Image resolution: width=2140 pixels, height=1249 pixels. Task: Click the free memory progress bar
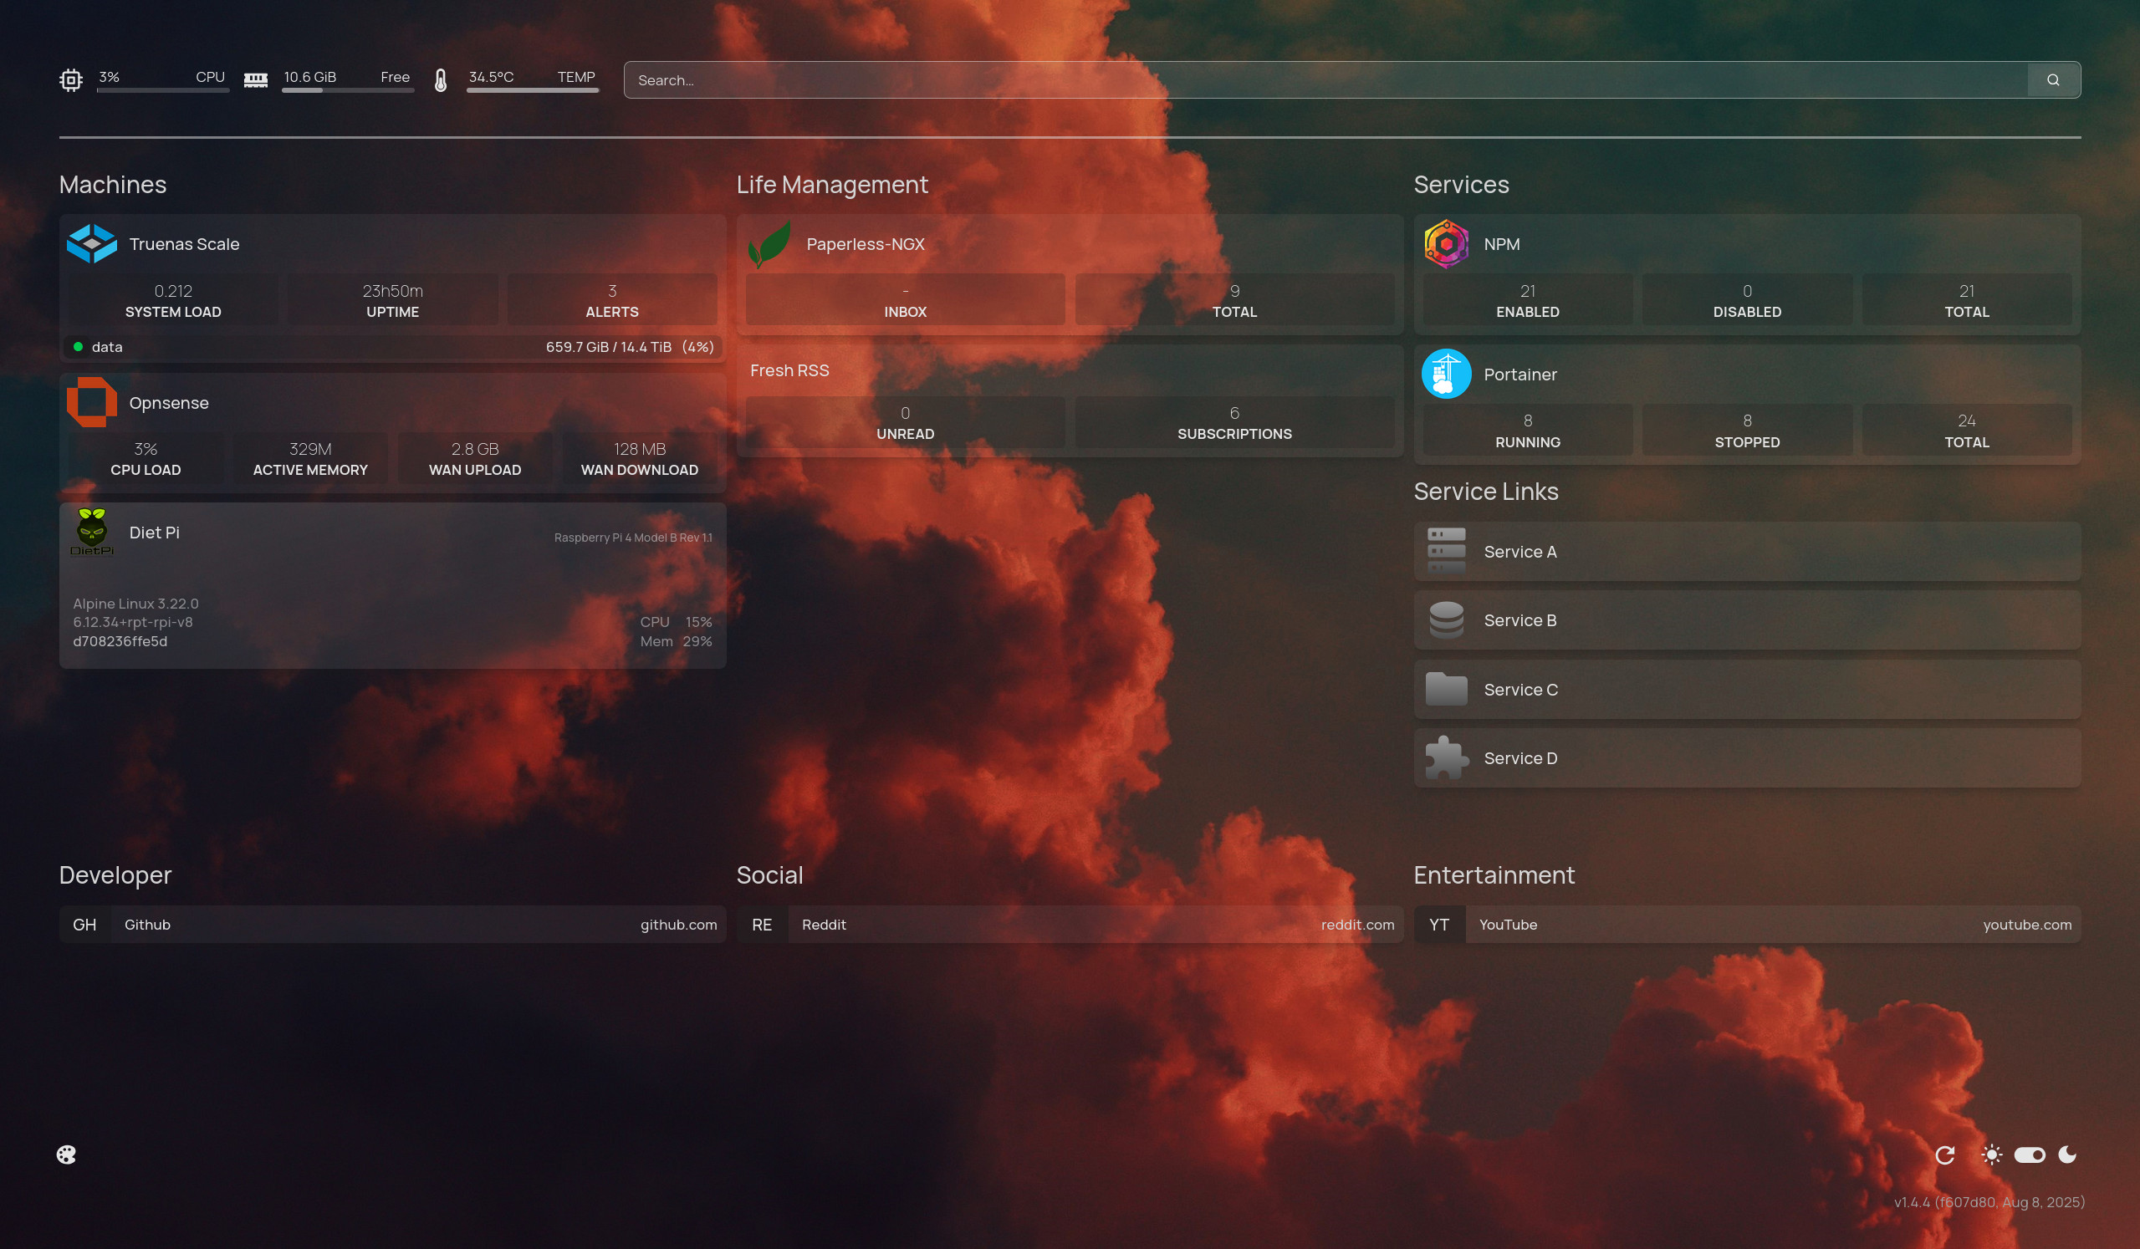pyautogui.click(x=347, y=90)
